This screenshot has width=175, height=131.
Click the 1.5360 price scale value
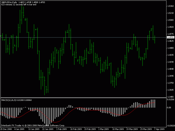click(x=171, y=6)
